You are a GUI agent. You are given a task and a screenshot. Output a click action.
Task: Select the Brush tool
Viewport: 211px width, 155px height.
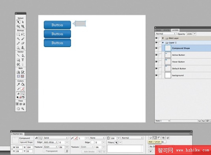pyautogui.click(x=23, y=39)
